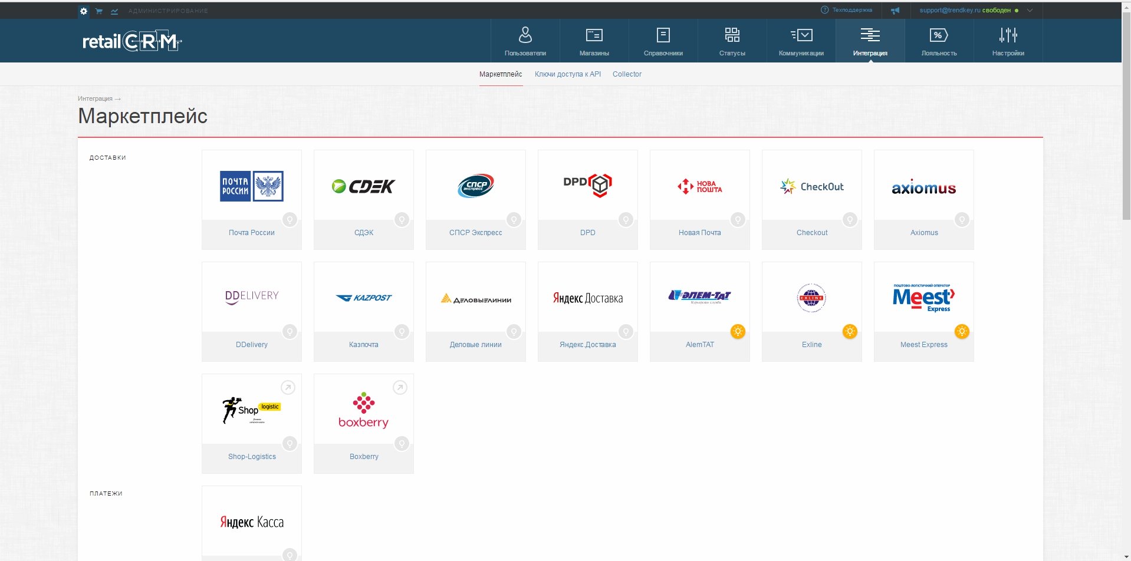Enable the lightbulb on the Почта России card
Screen dimensions: 1131x561
[290, 220]
